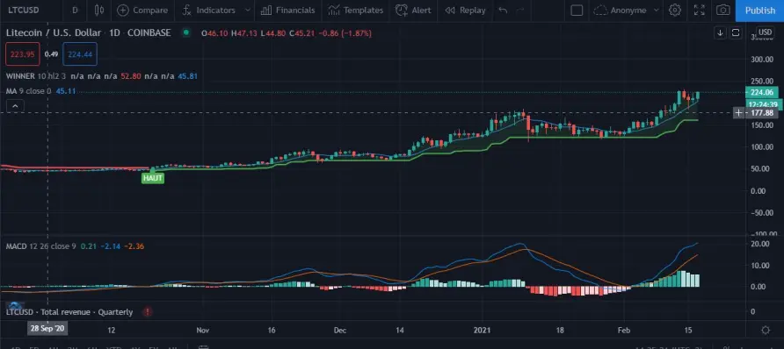Start bar Replay mode

tap(465, 10)
